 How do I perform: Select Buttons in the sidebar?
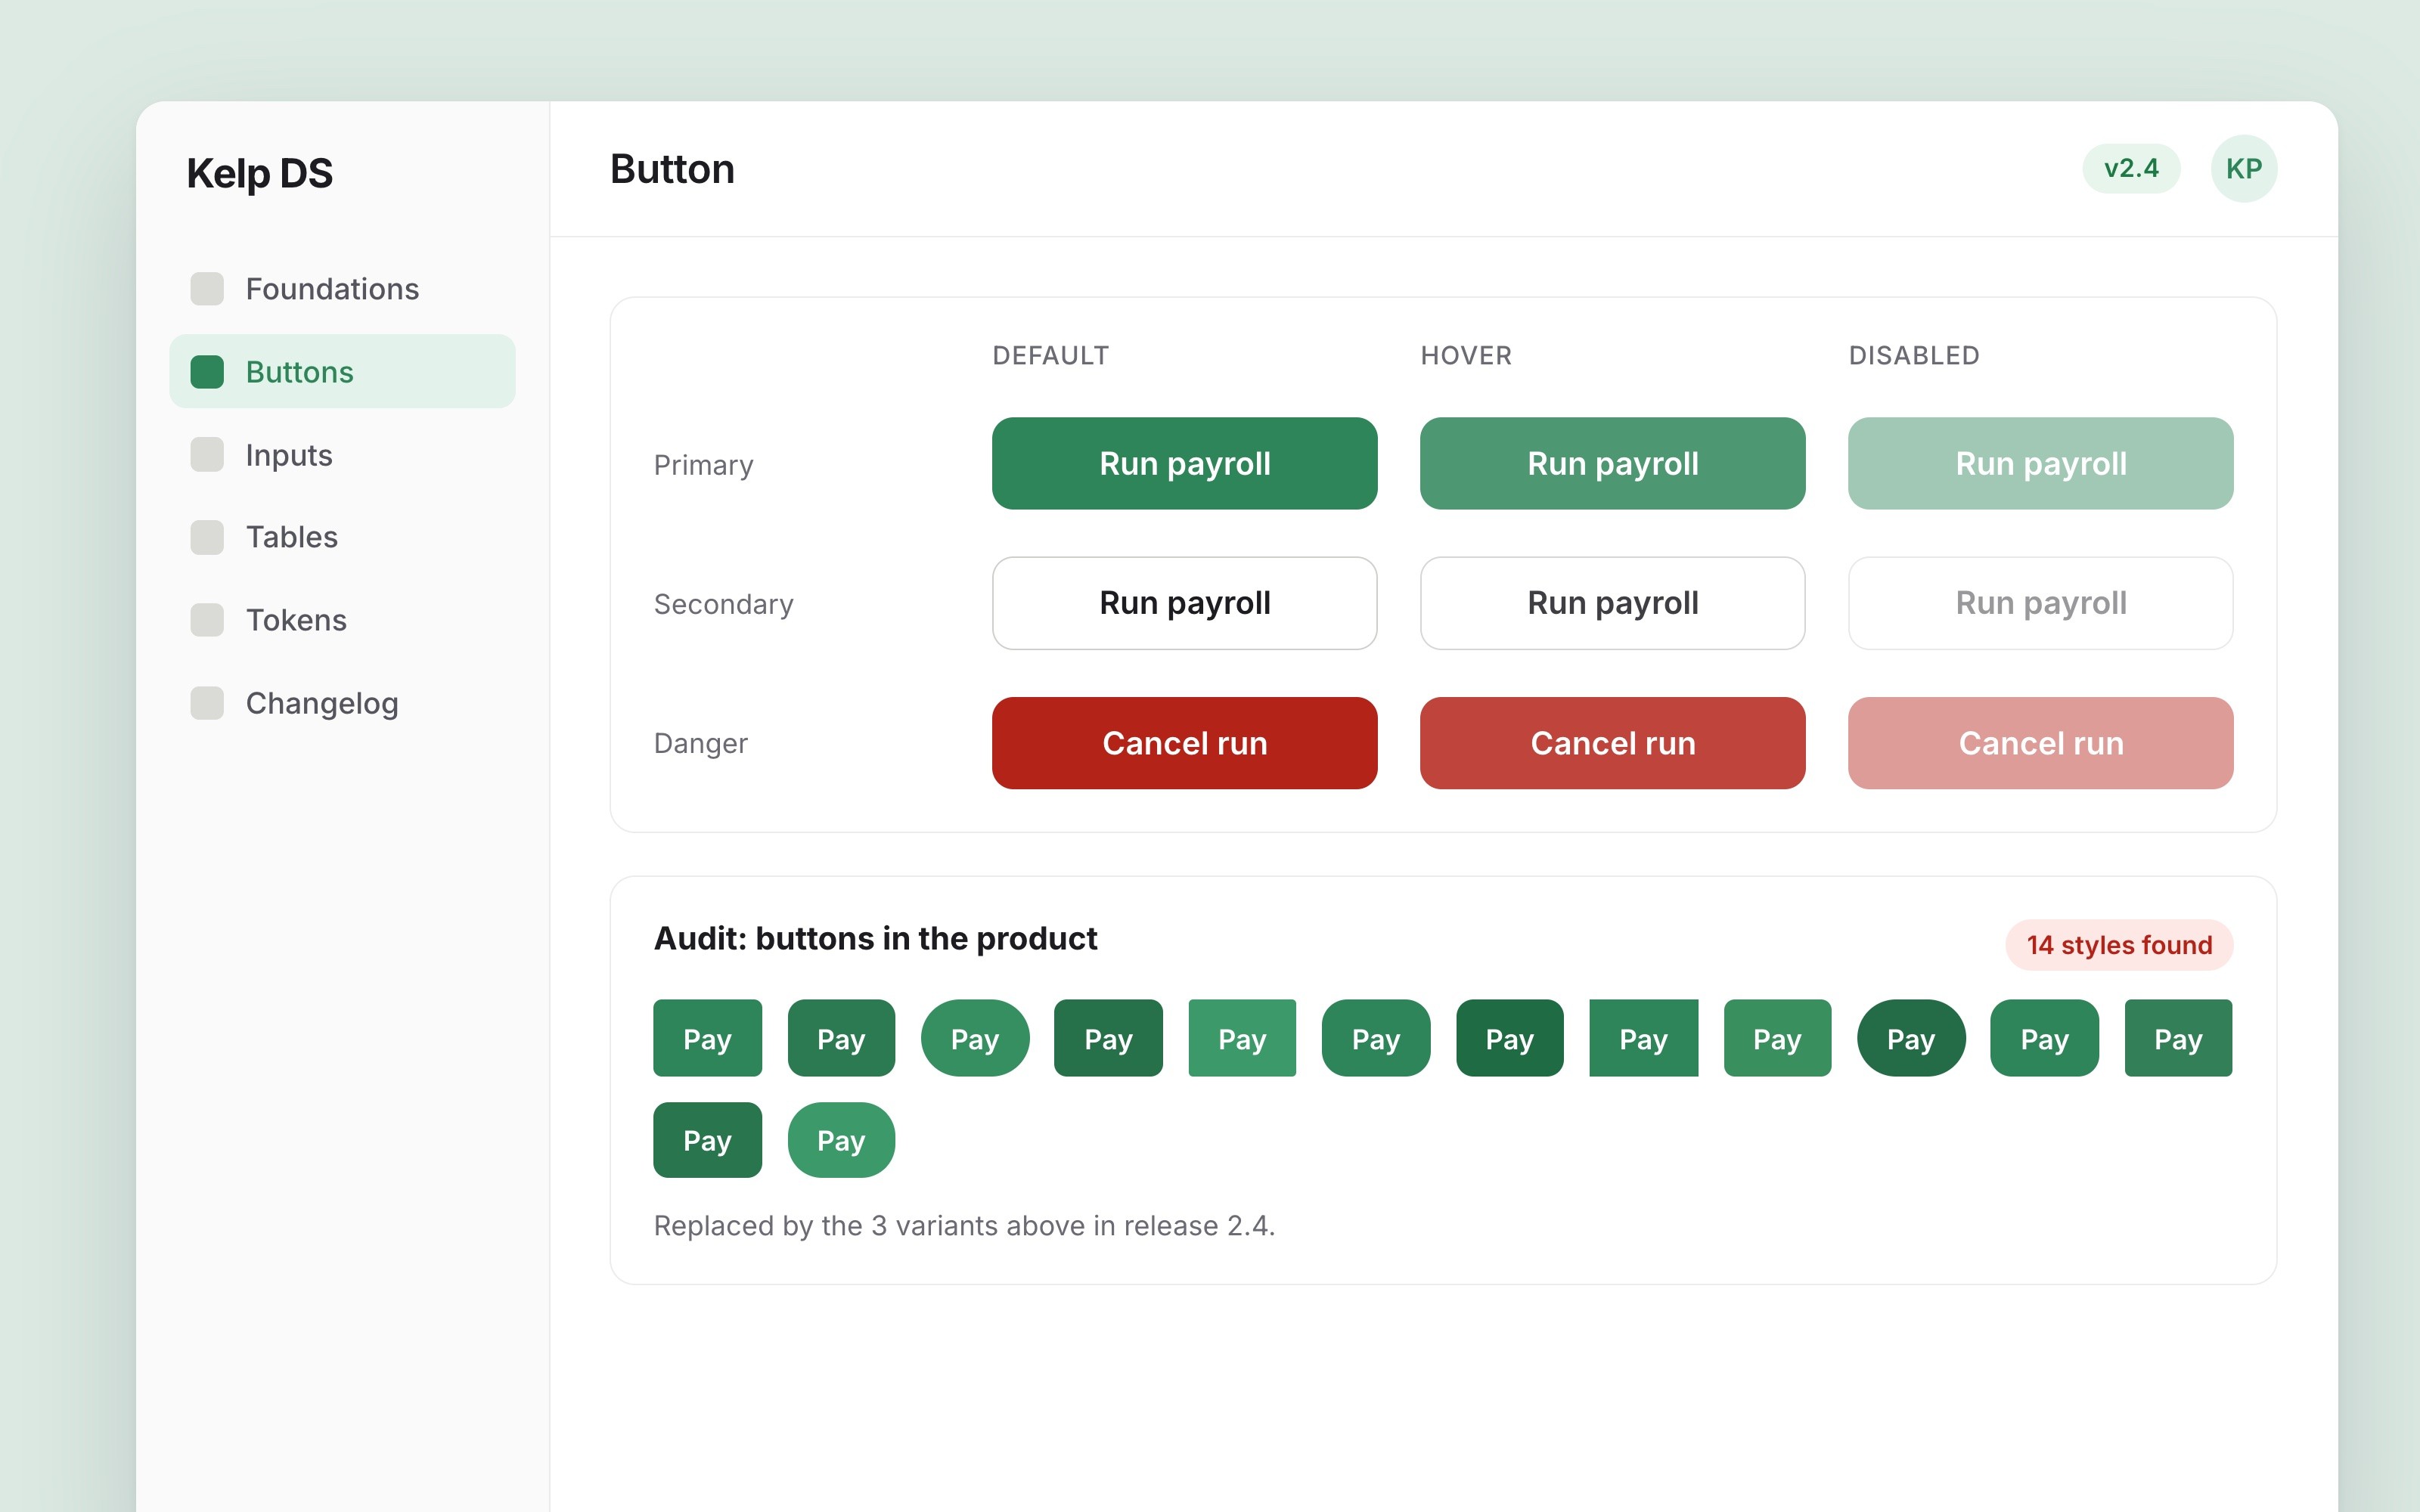click(342, 372)
